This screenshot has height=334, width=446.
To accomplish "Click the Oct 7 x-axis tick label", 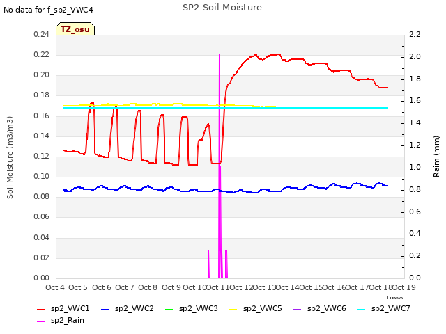I will point(125,287).
